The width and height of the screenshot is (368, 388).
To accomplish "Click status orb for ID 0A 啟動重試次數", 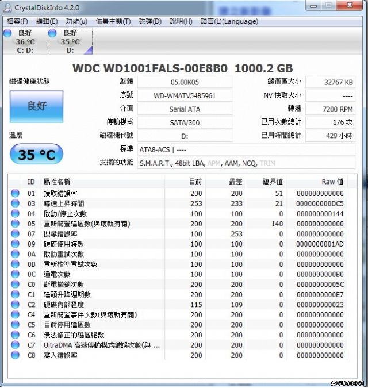I will click(15, 254).
